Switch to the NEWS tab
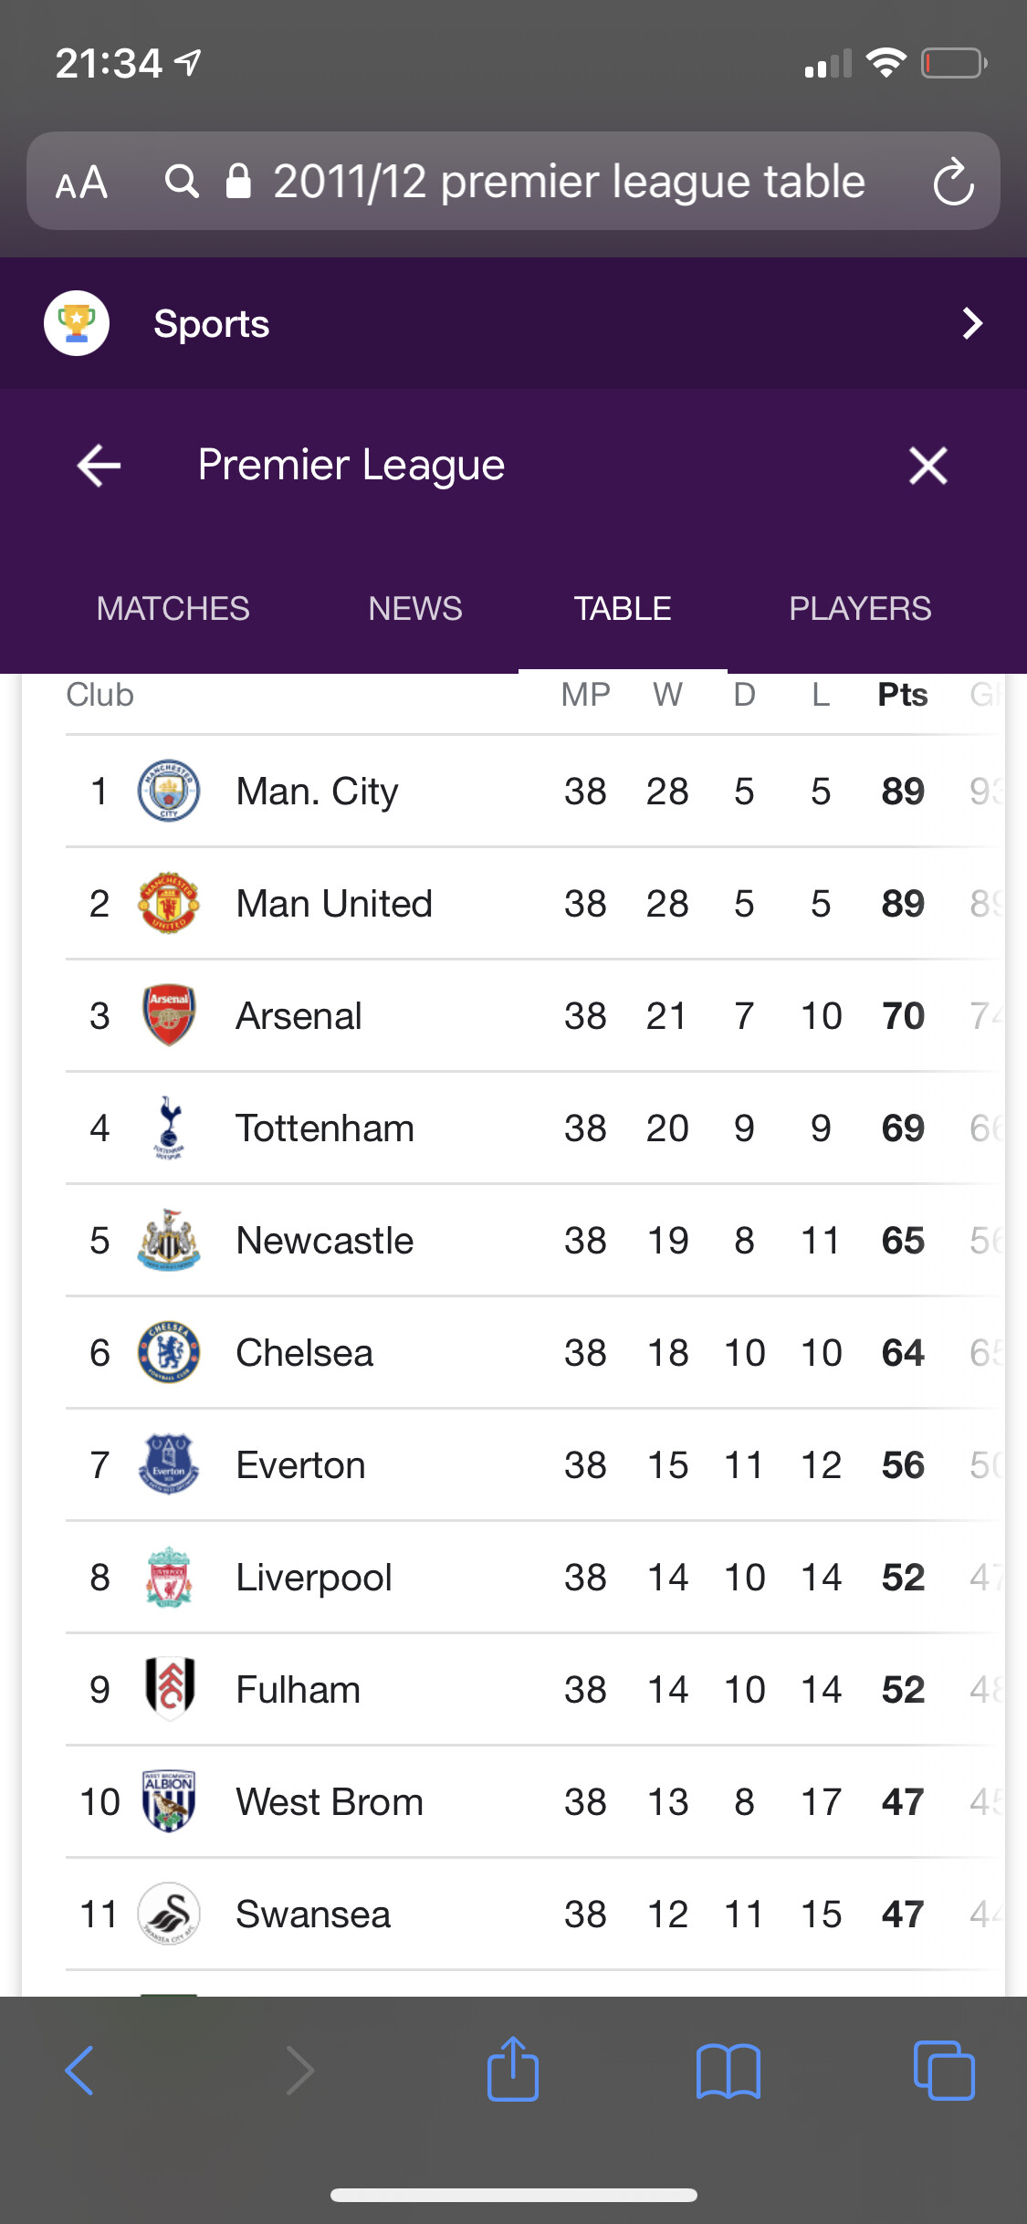The image size is (1027, 2224). (415, 608)
